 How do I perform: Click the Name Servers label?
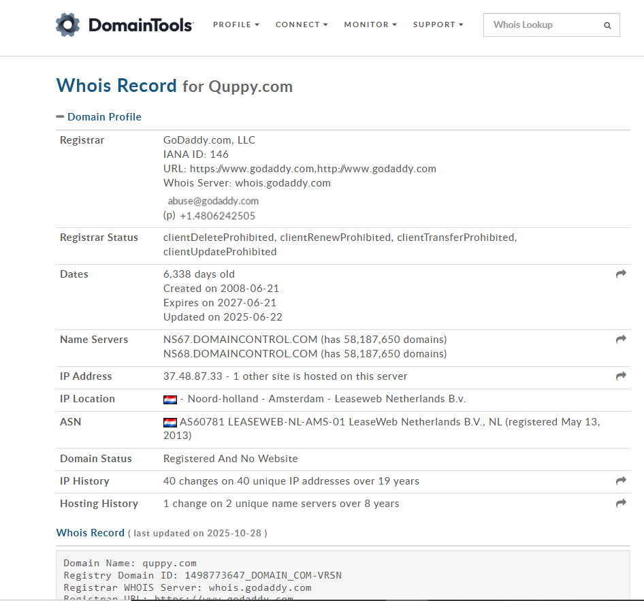(x=94, y=340)
